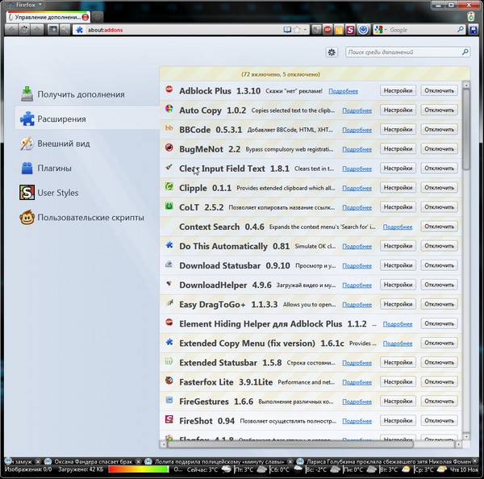Open the User Styles category
484x479 pixels.
coord(87,193)
